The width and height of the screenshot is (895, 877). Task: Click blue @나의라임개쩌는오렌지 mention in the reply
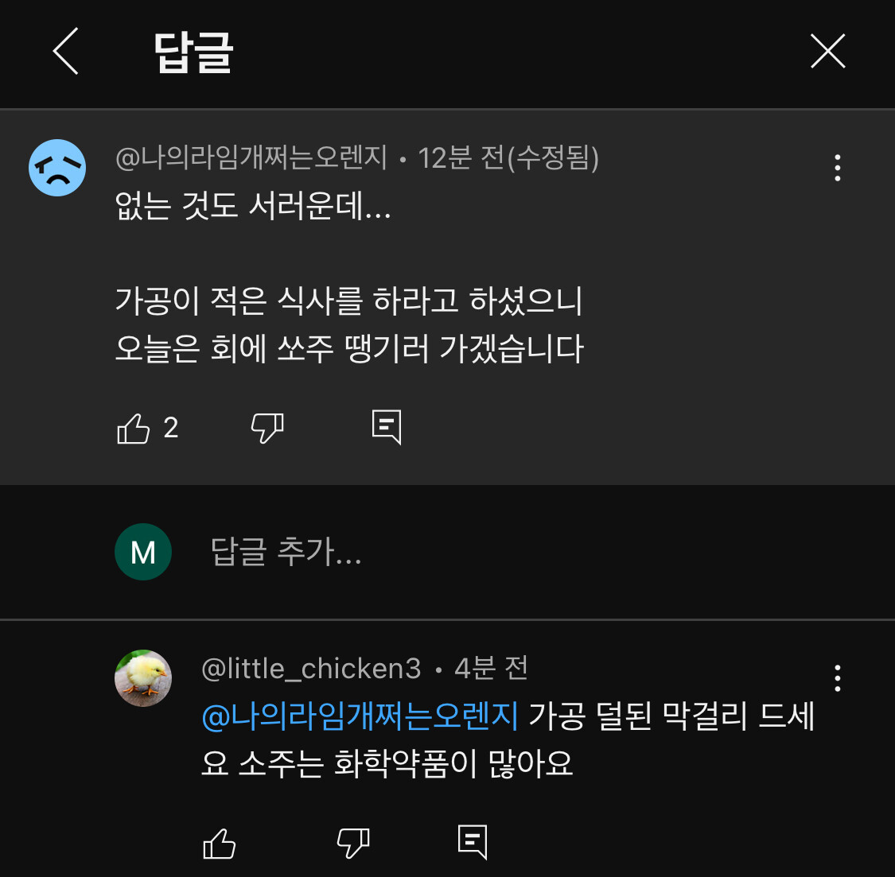[360, 716]
